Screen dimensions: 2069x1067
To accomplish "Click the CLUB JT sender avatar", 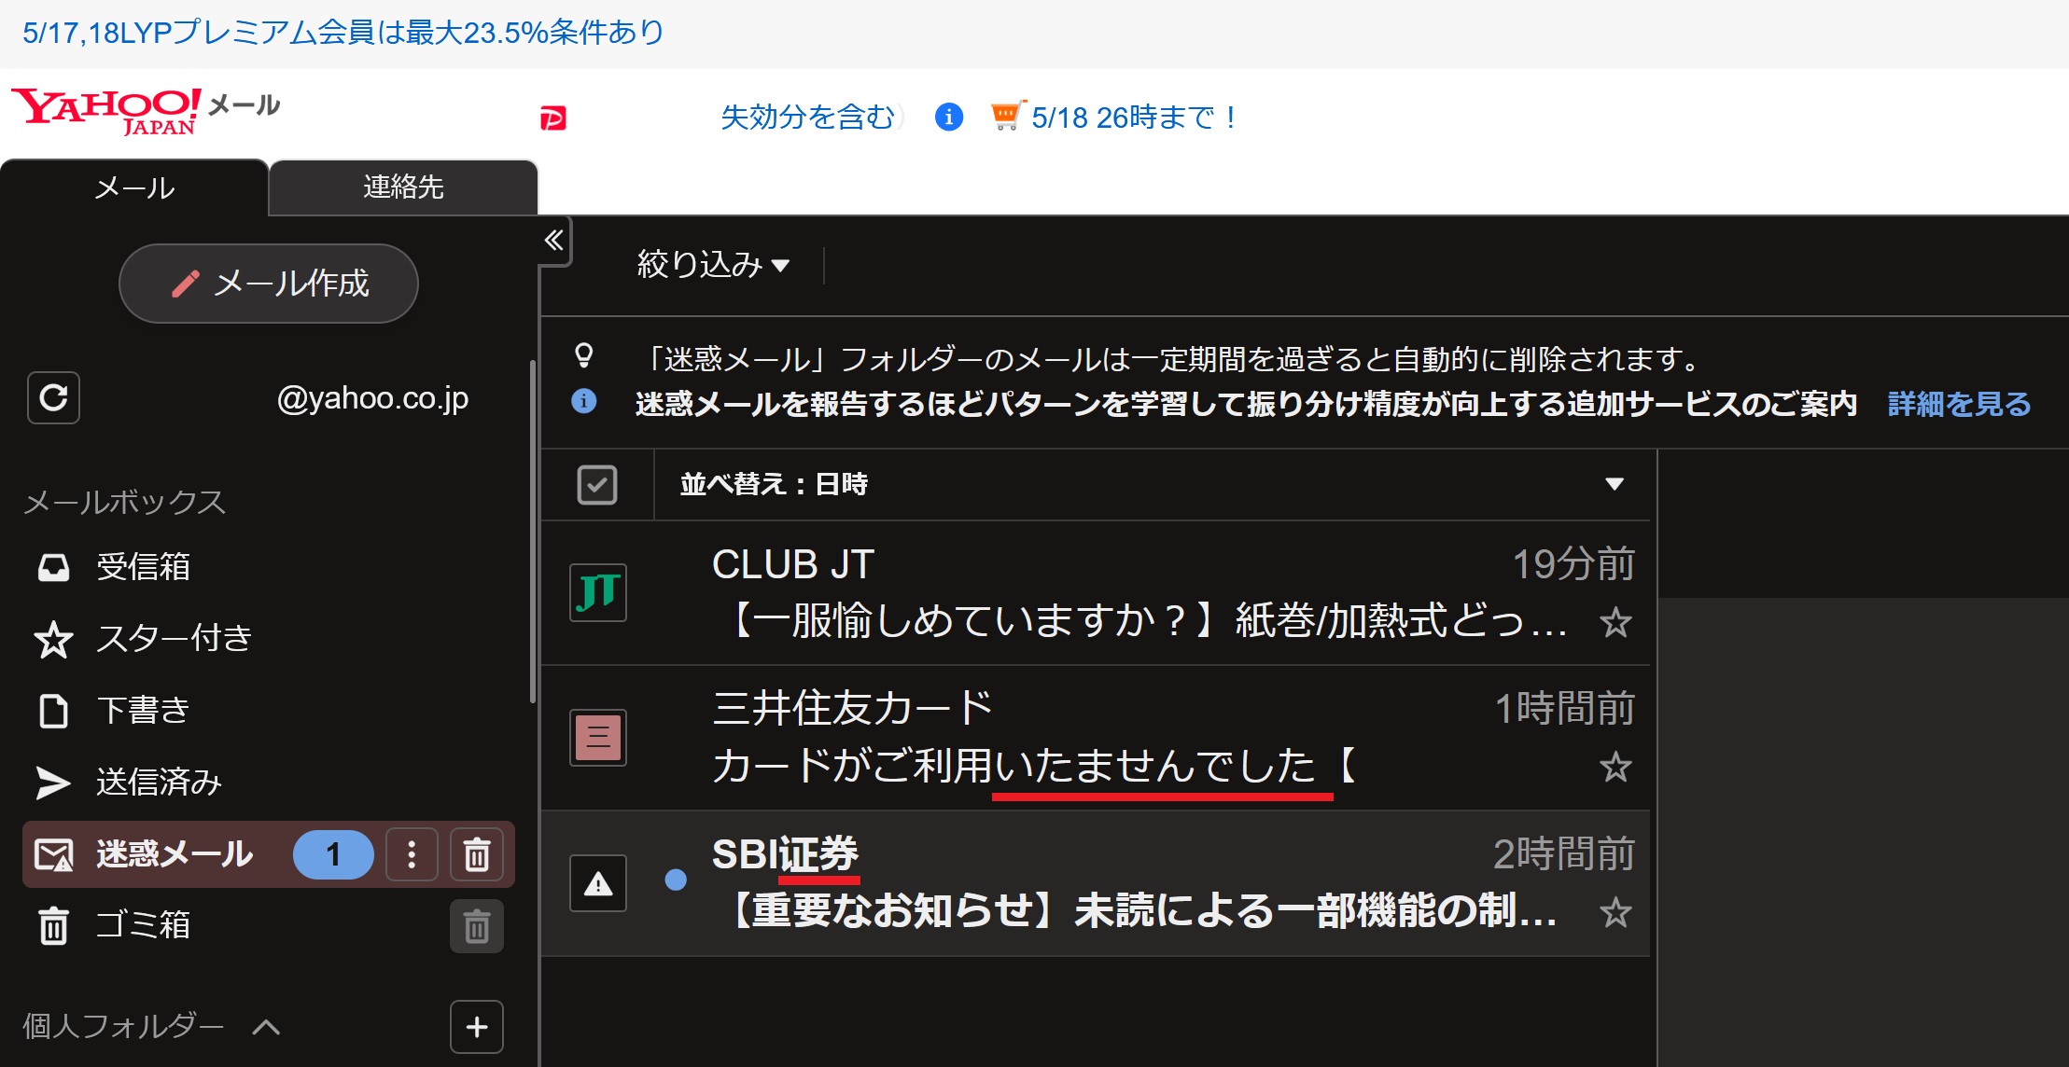I will tap(598, 593).
